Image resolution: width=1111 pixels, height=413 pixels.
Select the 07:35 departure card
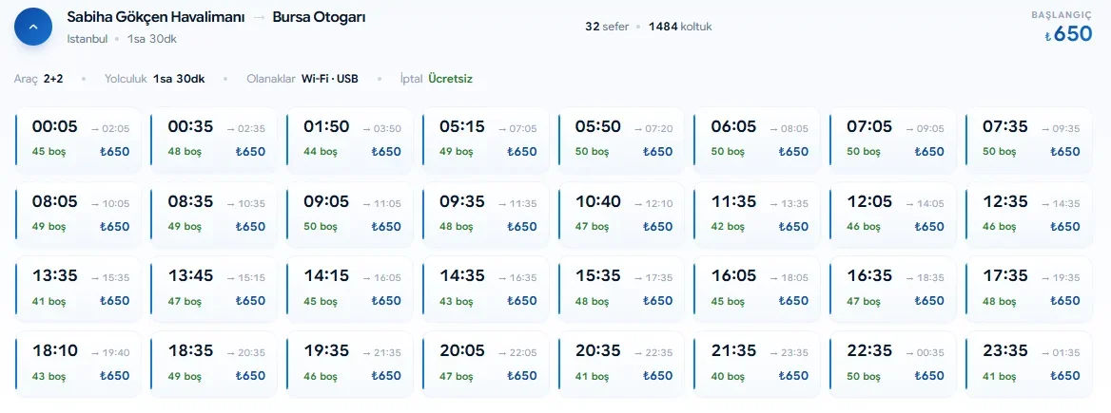1029,140
